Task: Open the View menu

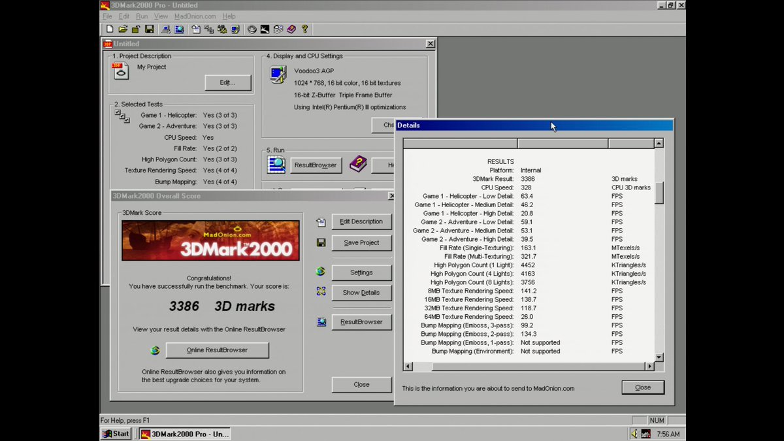Action: pyautogui.click(x=161, y=16)
